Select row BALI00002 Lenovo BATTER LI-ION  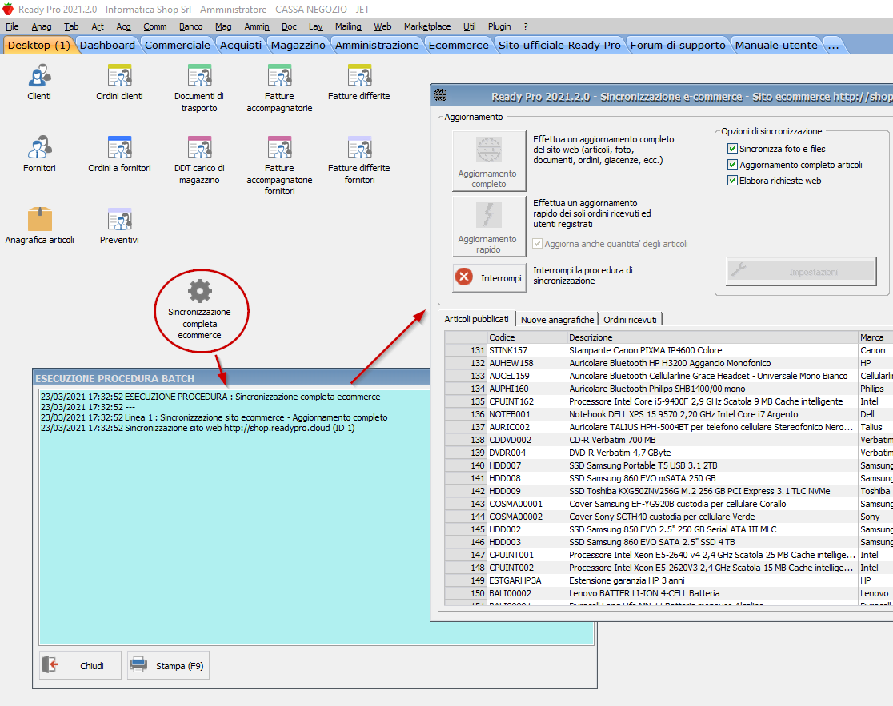[x=669, y=593]
